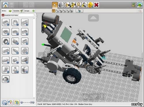Switch to Build mode at top right
Viewport: 144px width, 107px height.
140,5
